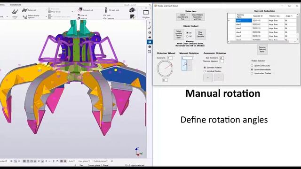Click the Rotation Wheel dial
The width and height of the screenshot is (301, 169).
(x=165, y=69)
